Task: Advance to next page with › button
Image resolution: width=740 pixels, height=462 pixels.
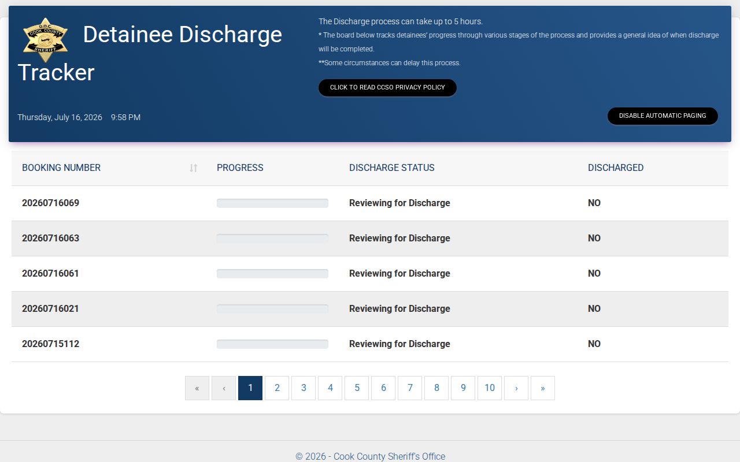Action: (x=516, y=388)
